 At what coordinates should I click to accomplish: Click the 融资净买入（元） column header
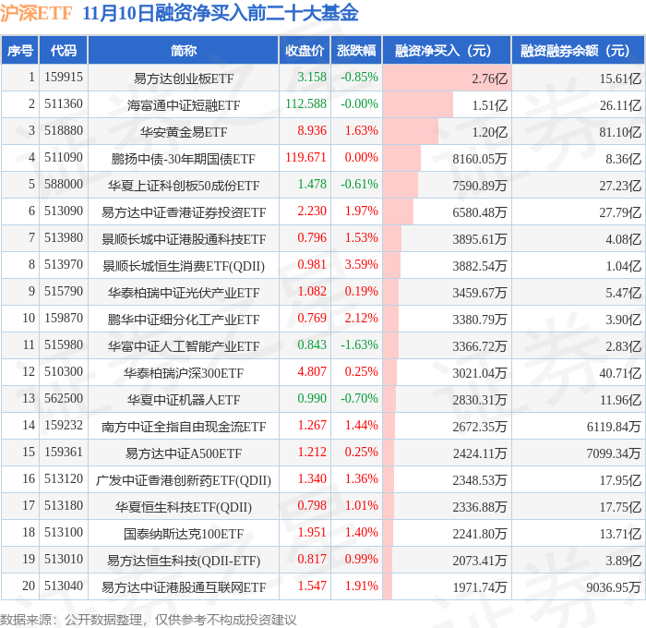pos(447,50)
